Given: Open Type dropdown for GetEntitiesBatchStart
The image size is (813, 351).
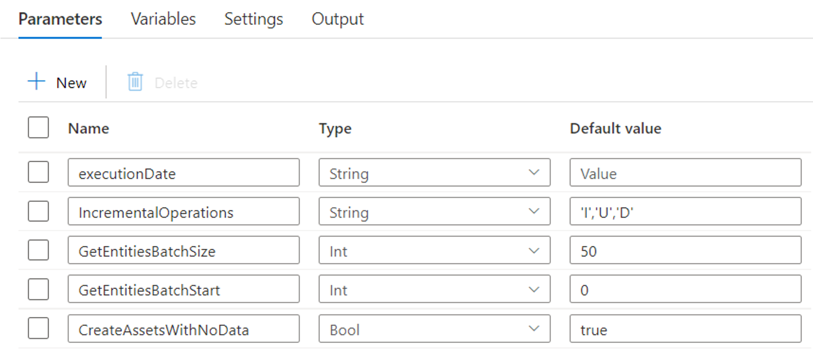Looking at the screenshot, I should 434,289.
